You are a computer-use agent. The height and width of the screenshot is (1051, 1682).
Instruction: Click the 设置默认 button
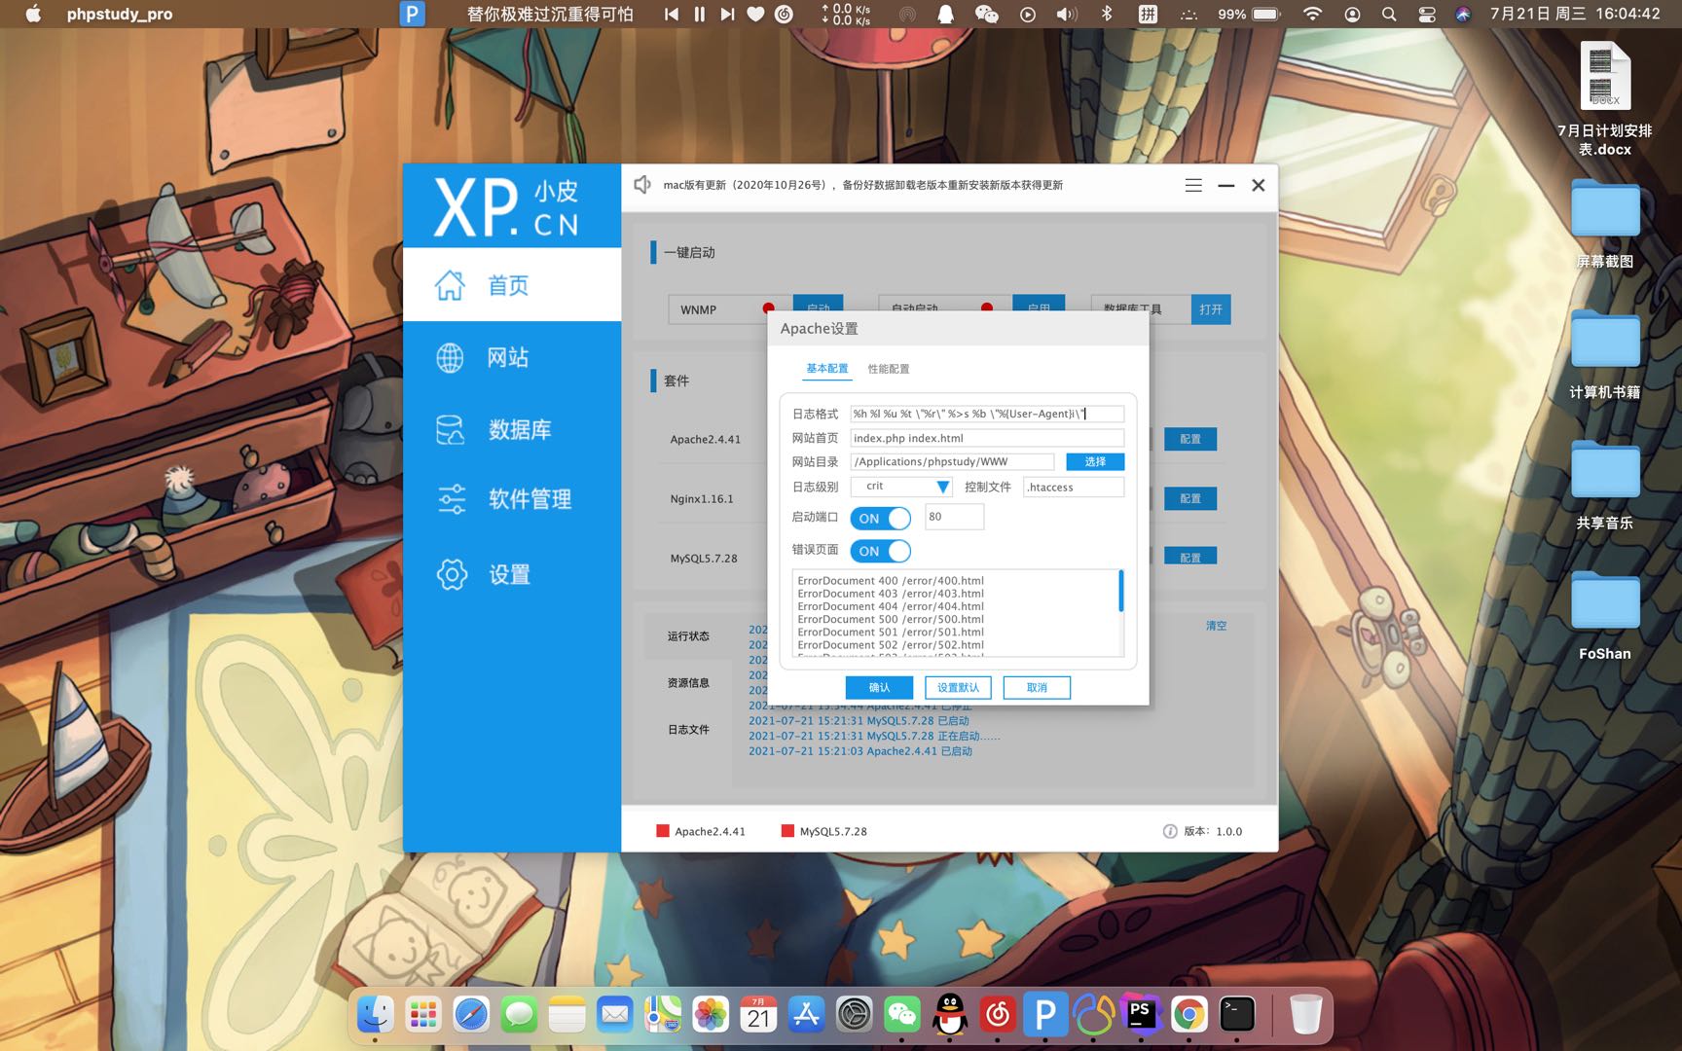click(958, 687)
